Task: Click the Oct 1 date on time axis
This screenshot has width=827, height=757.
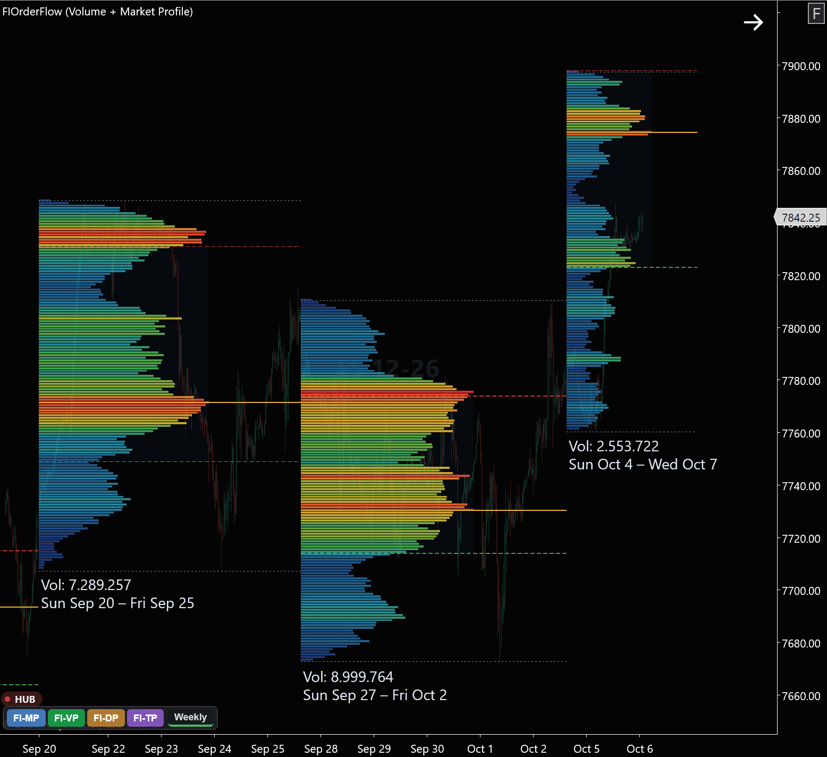Action: point(480,748)
